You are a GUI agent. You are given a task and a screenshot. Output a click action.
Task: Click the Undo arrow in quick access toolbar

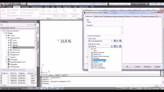pyautogui.click(x=18, y=4)
